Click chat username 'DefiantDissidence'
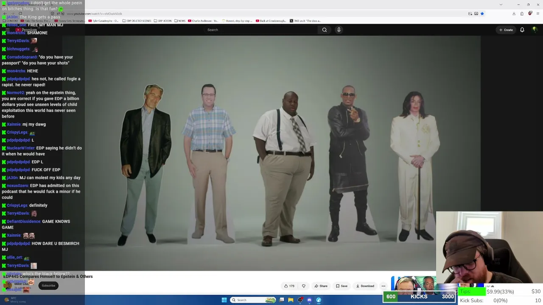Viewport: 543px width, 305px height. (23, 222)
